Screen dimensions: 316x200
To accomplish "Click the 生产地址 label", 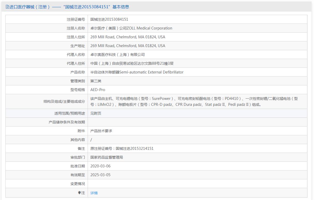I will pos(78,46).
